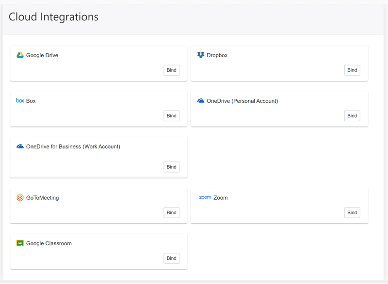Bind OneDrive for Business Work Account
Viewport: 388px width, 284px height.
click(x=172, y=167)
